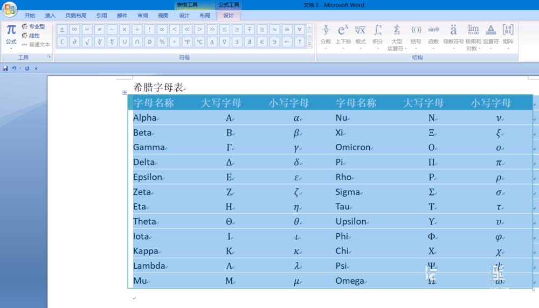The height and width of the screenshot is (308, 539).
Task: Click the table move handle
Action: coord(125,93)
